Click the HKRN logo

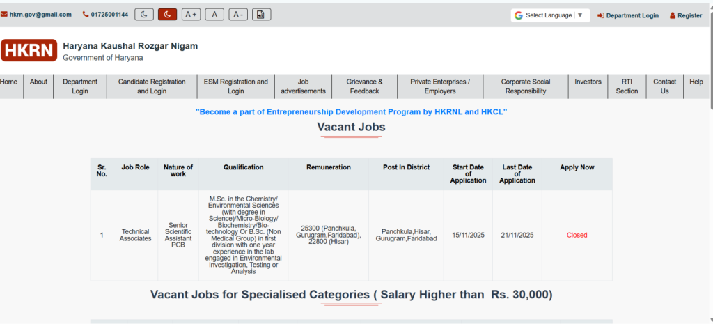pyautogui.click(x=29, y=50)
